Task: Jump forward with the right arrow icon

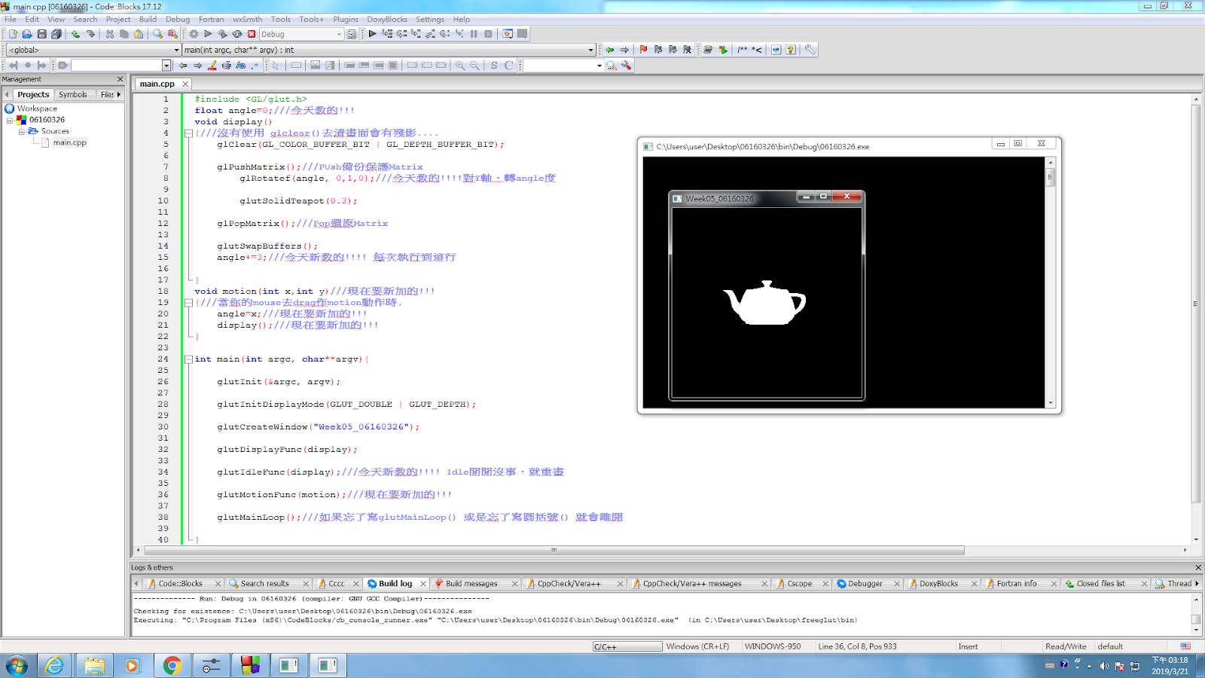Action: (624, 50)
